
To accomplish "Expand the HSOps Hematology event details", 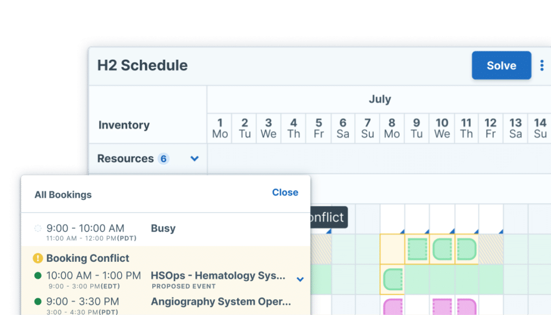I will point(301,279).
